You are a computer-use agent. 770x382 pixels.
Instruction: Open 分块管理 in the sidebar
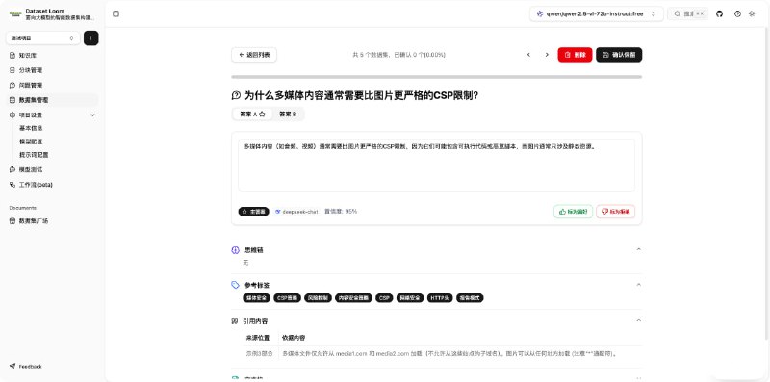[52, 70]
